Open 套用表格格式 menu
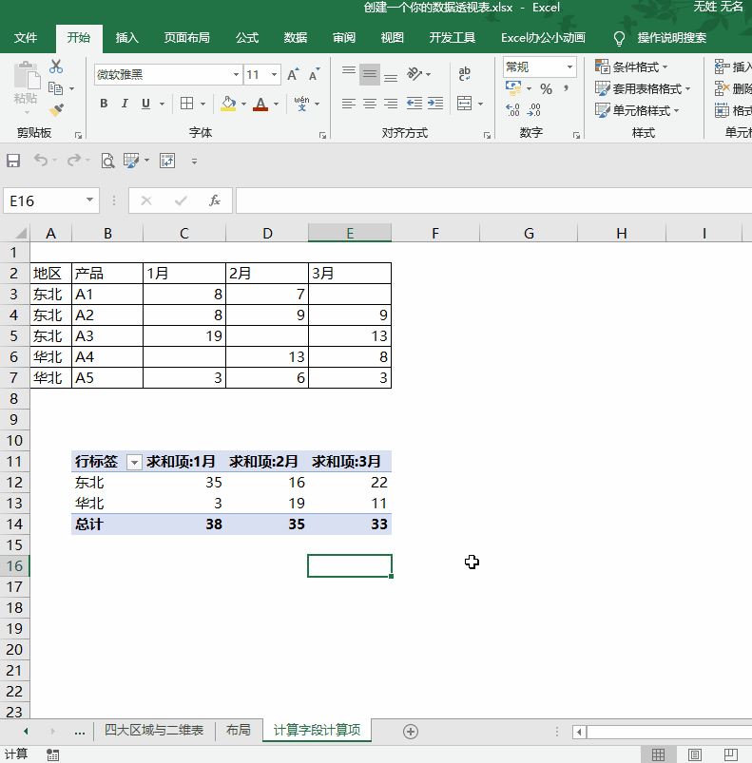The height and width of the screenshot is (763, 752). [x=643, y=88]
